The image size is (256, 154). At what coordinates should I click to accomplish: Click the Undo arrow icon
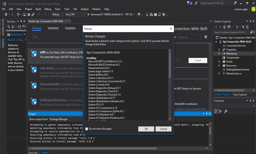38,14
